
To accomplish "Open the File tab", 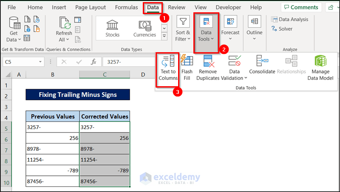I will (12, 7).
